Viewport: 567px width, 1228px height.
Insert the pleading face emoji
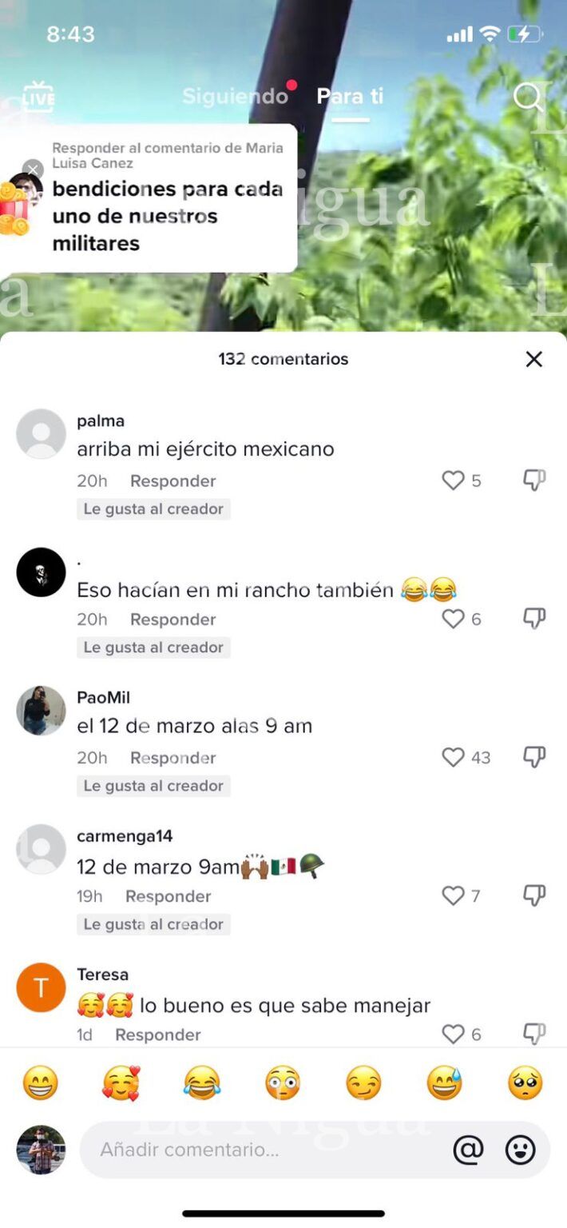pyautogui.click(x=525, y=1084)
